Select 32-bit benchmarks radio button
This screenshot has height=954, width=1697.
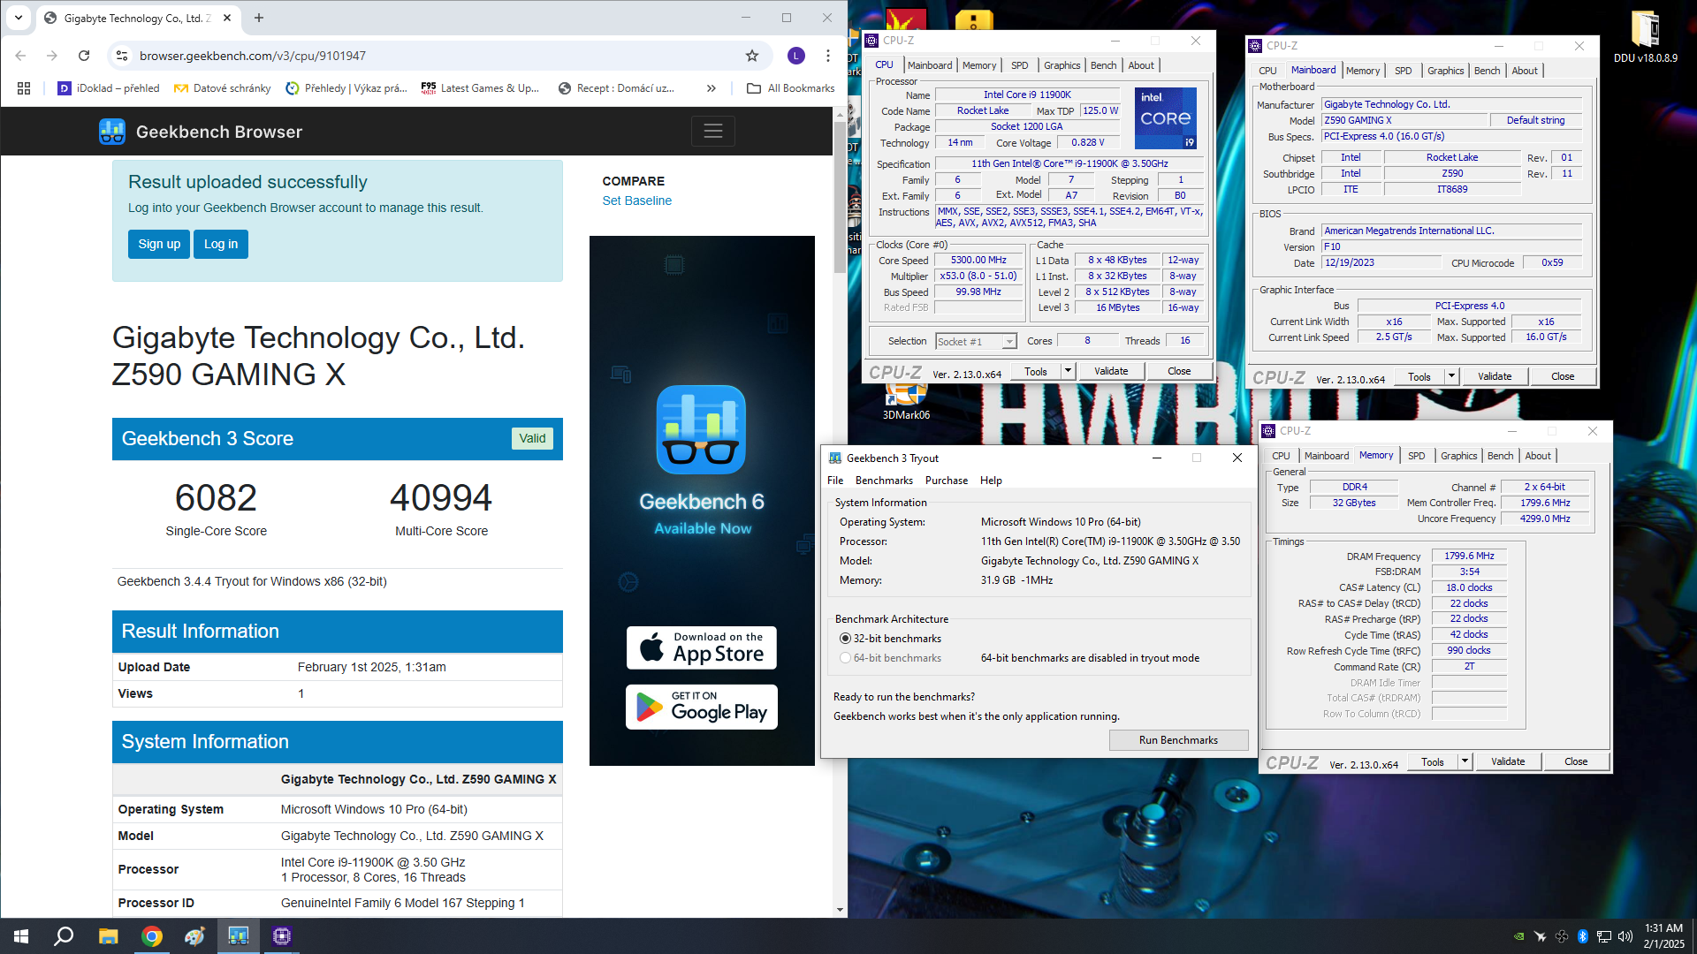[x=845, y=639]
